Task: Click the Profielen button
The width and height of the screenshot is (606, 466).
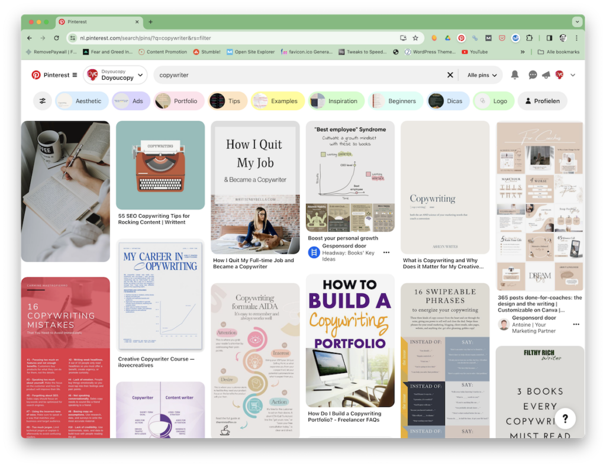Action: pos(541,101)
